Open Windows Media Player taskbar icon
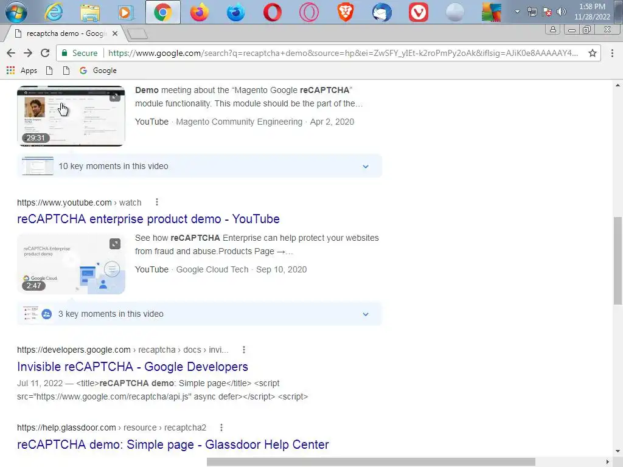This screenshot has height=467, width=623. coord(125,12)
